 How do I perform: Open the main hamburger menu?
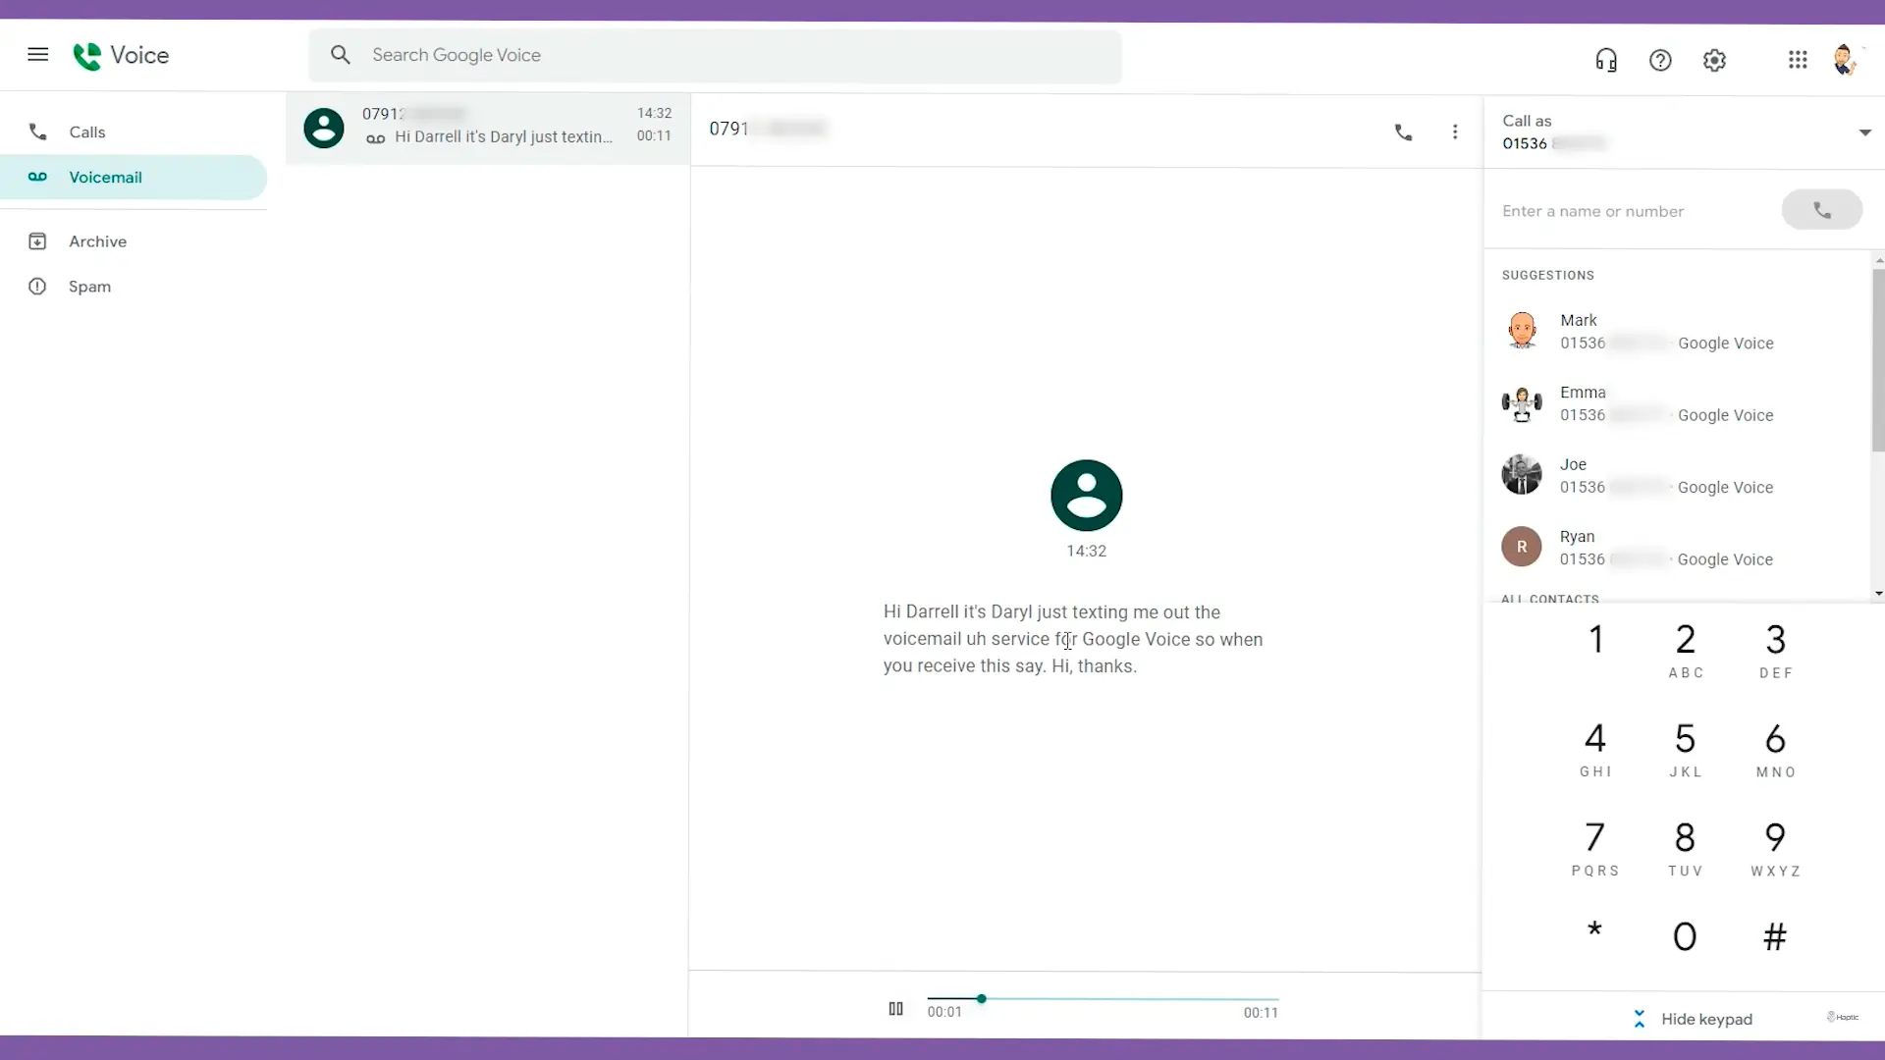click(37, 55)
